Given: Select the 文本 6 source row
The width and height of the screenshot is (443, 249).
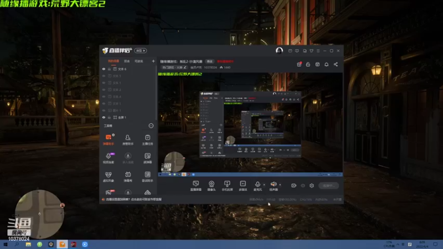Looking at the screenshot, I should coord(128,69).
